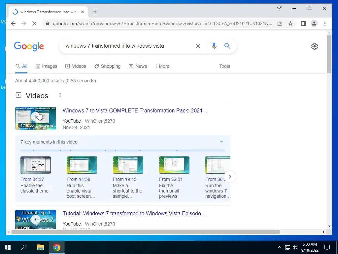Show hidden system tray icons
The width and height of the screenshot is (338, 254).
(x=279, y=247)
